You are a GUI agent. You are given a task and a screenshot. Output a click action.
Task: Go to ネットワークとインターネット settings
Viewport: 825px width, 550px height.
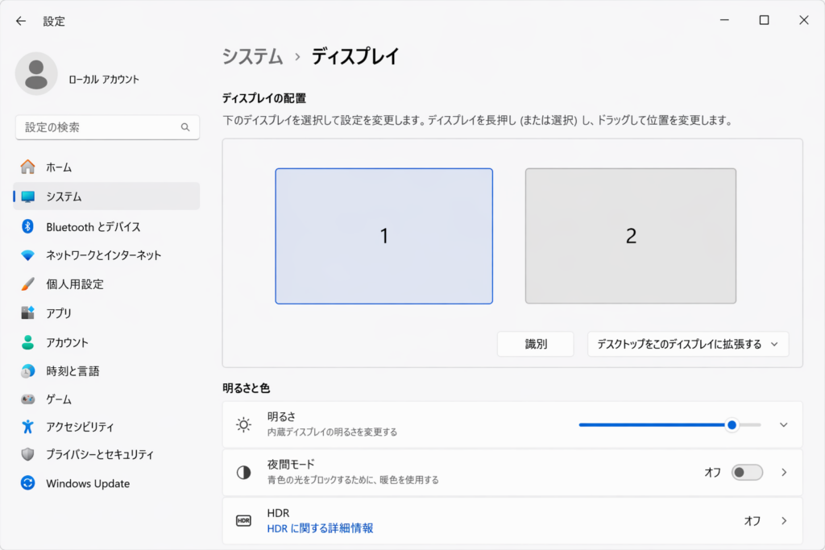pyautogui.click(x=106, y=255)
